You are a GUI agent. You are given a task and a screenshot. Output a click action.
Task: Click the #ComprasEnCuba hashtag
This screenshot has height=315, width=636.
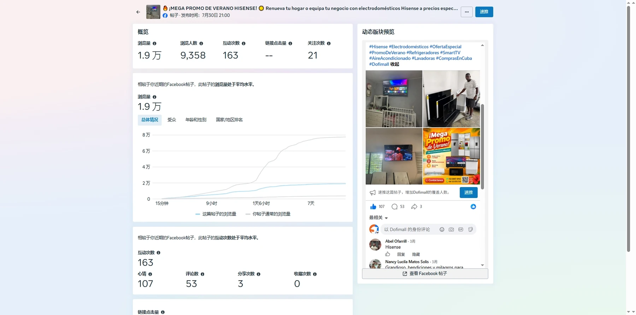[x=454, y=58]
